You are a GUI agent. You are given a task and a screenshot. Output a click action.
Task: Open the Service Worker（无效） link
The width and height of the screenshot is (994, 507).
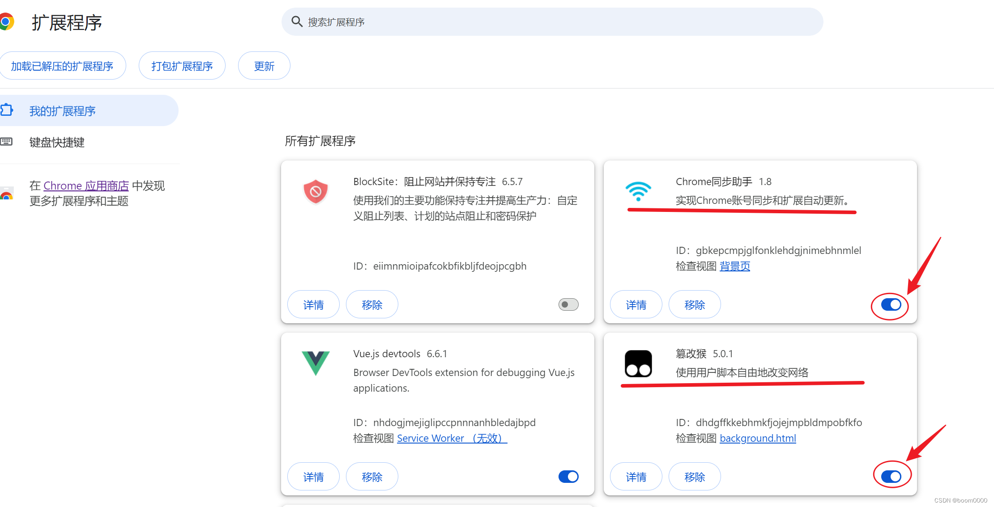pos(452,438)
